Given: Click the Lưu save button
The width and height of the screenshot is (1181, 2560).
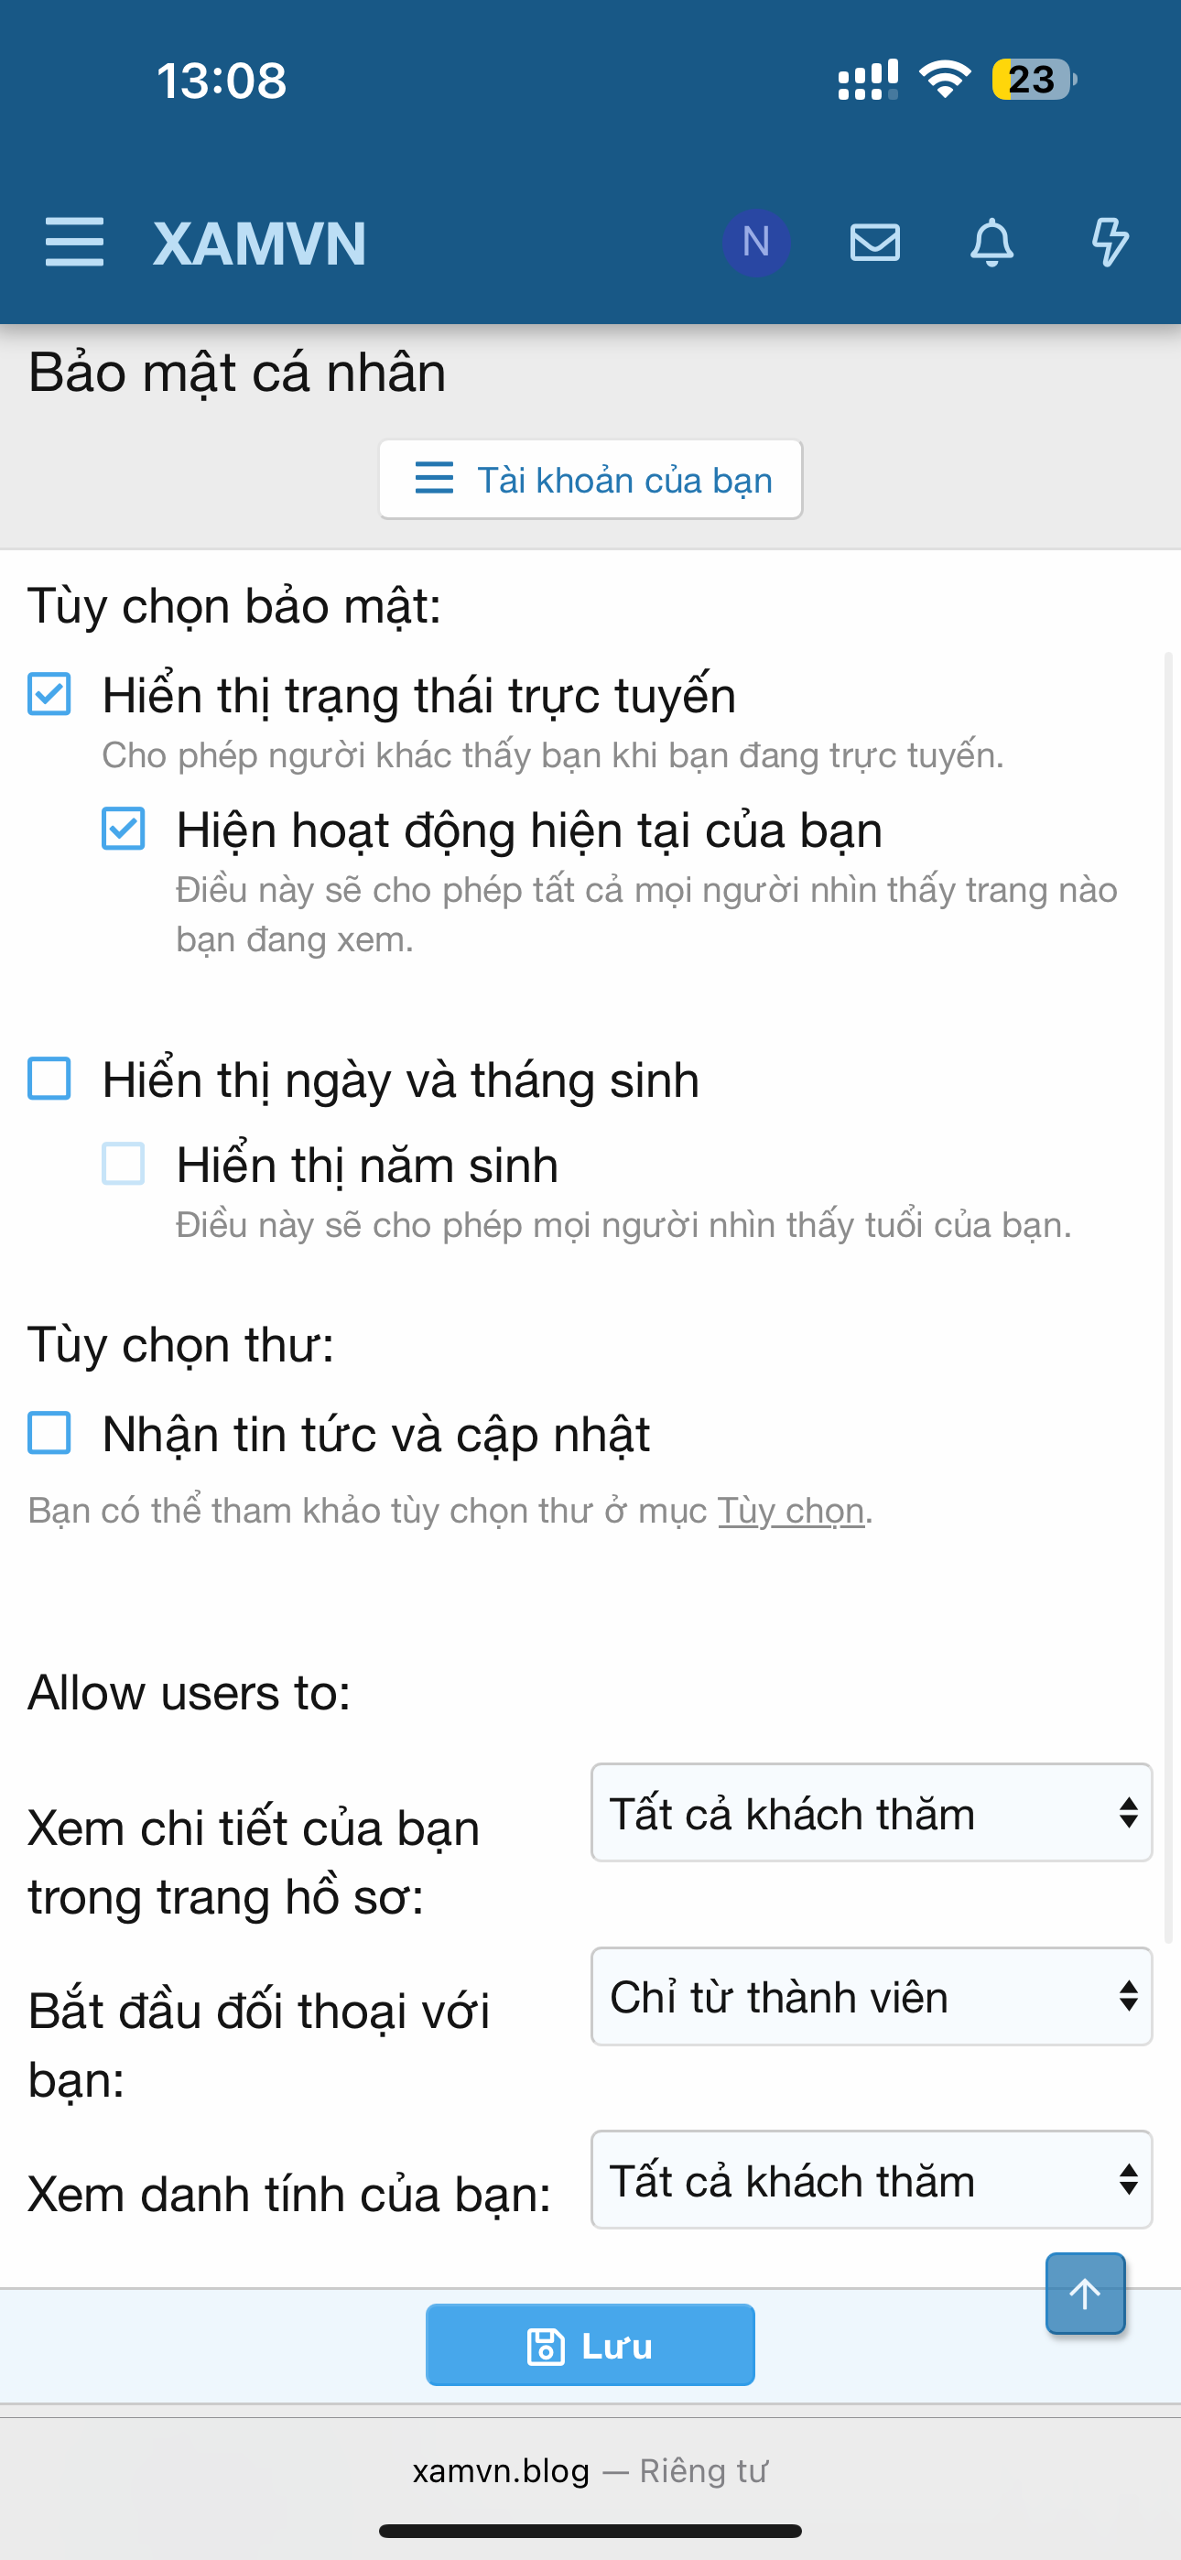Looking at the screenshot, I should point(590,2346).
